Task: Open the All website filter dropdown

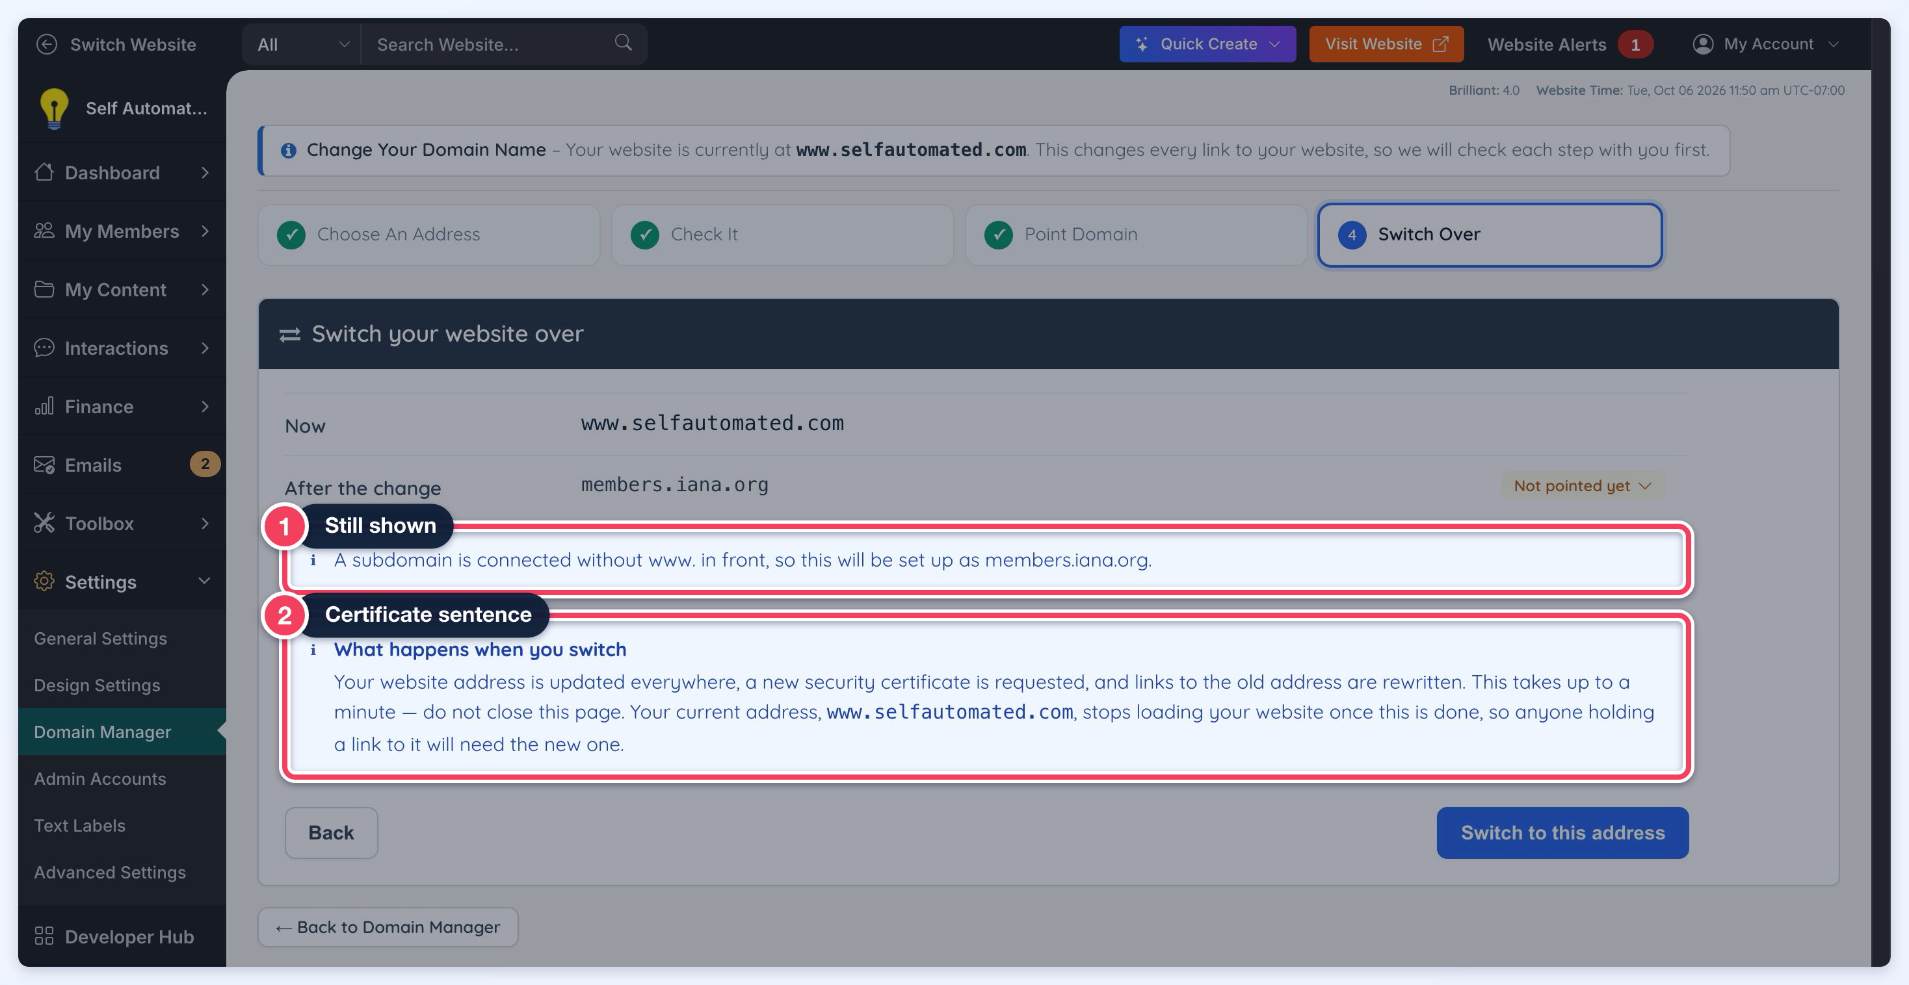Action: point(302,44)
